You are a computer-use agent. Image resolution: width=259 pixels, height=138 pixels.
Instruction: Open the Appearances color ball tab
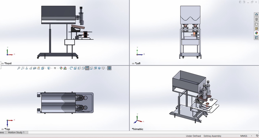pos(257,33)
